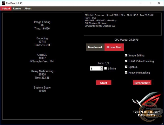Click the Screenshot button
The width and height of the screenshot is (164, 125).
(x=142, y=83)
